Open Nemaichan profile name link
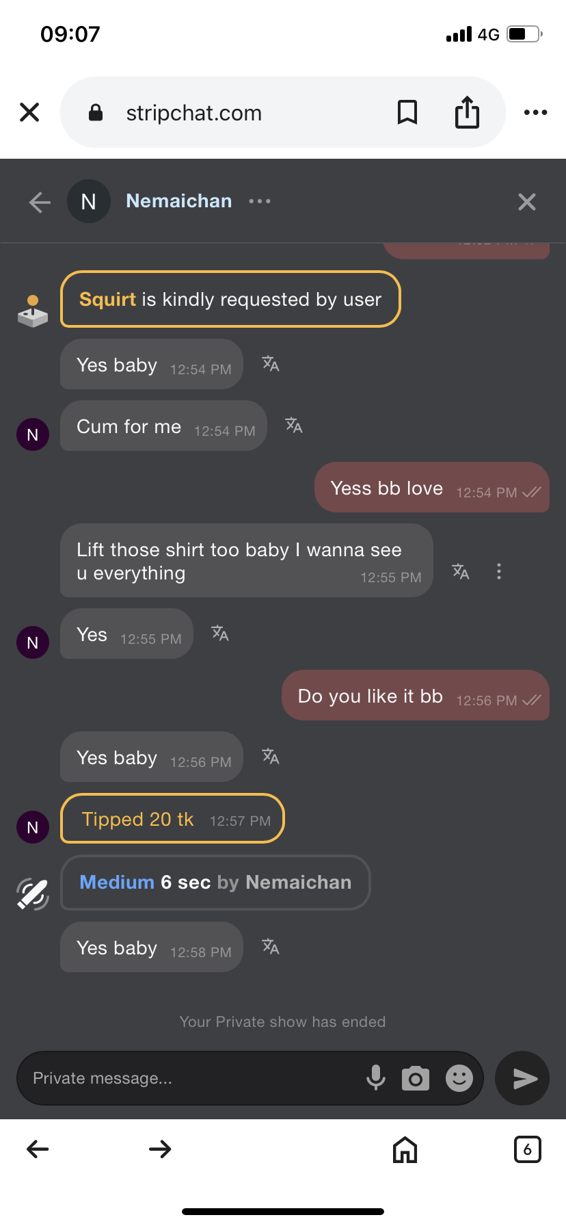 (x=179, y=201)
